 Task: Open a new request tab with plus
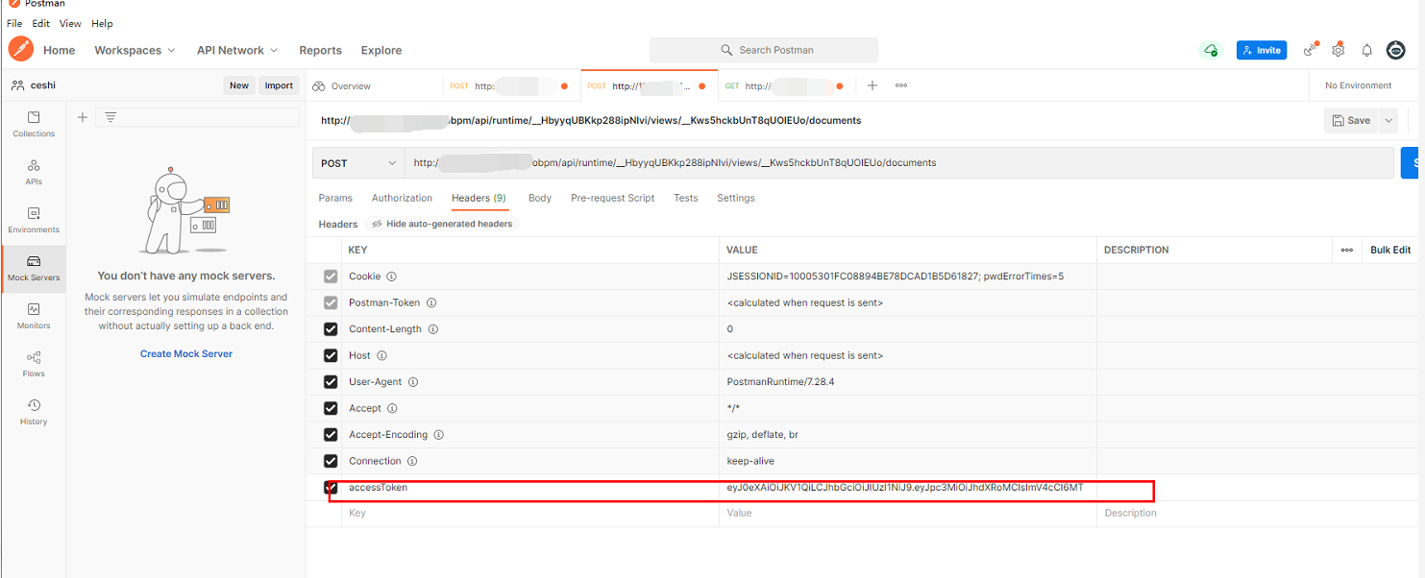872,85
